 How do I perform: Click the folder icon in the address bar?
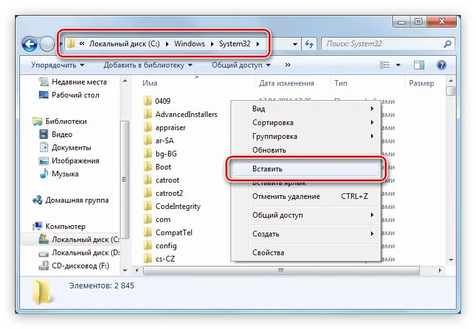71,44
